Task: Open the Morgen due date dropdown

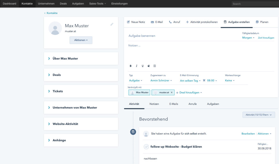Action: point(248,38)
